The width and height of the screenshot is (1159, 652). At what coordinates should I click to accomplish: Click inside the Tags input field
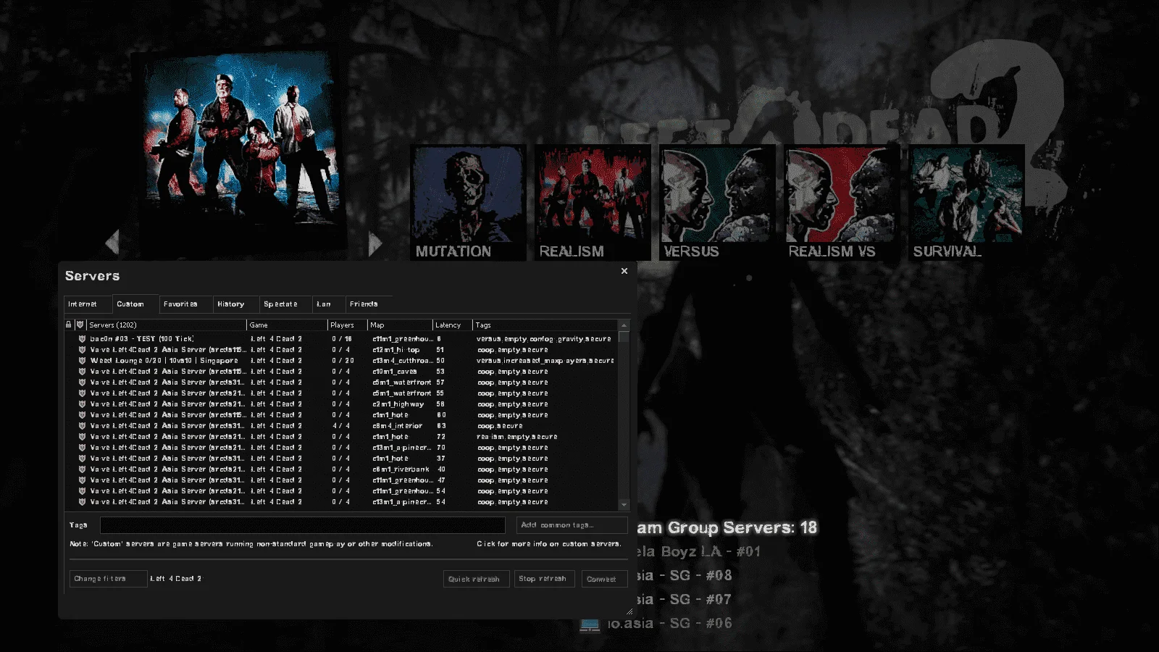click(x=302, y=525)
